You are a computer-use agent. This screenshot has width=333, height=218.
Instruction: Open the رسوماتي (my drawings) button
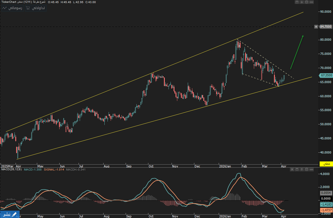[x=12, y=8]
